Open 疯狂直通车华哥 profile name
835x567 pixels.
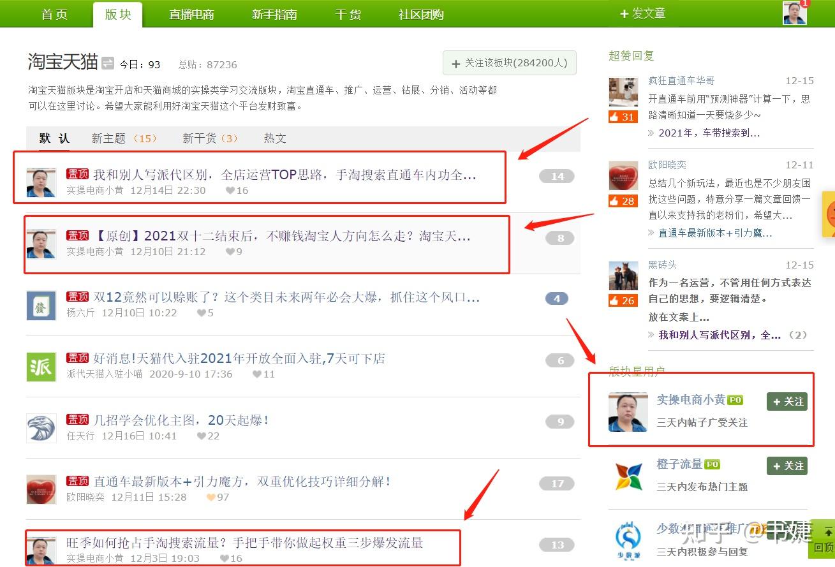coord(681,80)
